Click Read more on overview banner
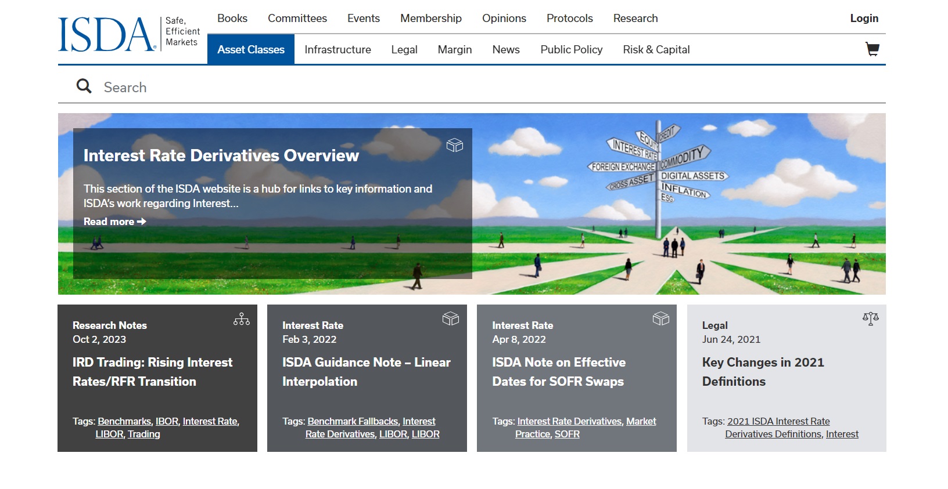This screenshot has height=489, width=948. coord(114,222)
